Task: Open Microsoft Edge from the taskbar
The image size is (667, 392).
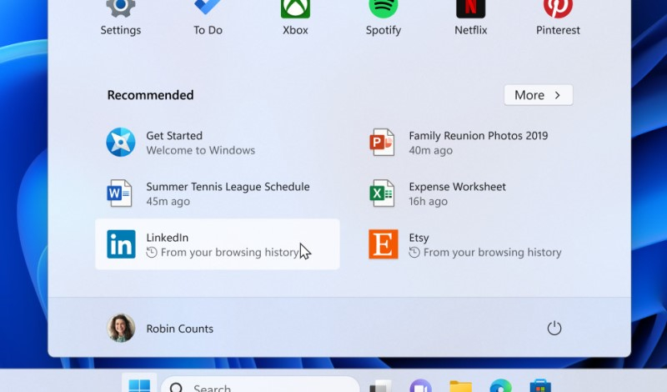Action: tap(500, 386)
